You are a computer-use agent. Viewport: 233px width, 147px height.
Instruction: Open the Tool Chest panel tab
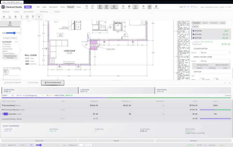coord(214,23)
